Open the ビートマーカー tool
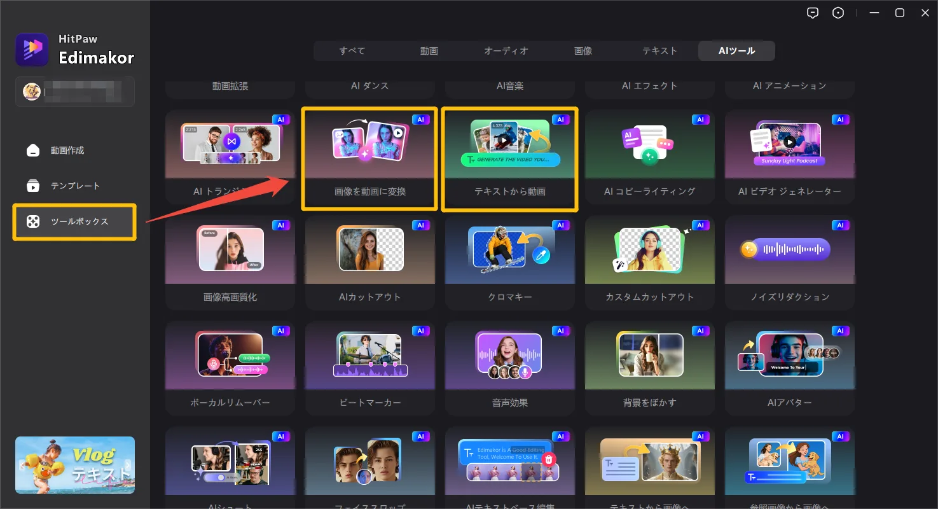Image resolution: width=938 pixels, height=509 pixels. tap(369, 369)
